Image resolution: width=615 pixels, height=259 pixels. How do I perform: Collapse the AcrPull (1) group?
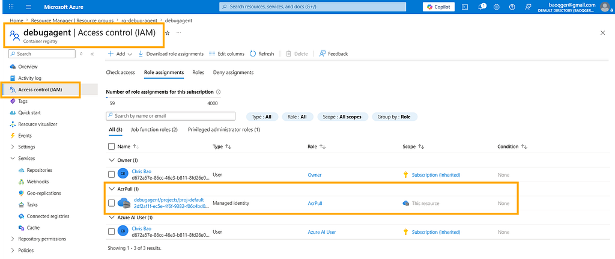pos(111,189)
